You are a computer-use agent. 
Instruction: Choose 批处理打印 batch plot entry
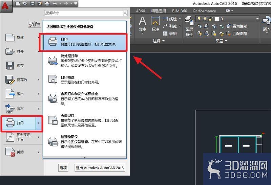pyautogui.click(x=85, y=61)
